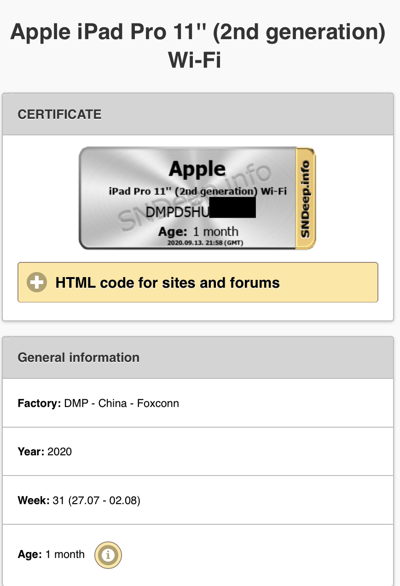Click the General information section header
The image size is (400, 586).
[x=198, y=358]
